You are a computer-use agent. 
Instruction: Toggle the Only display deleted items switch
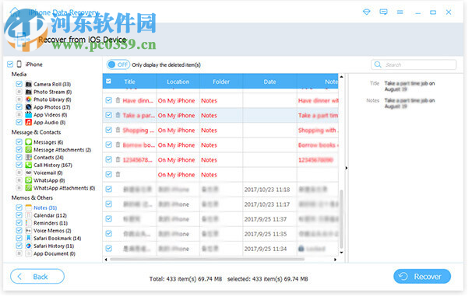pos(119,65)
